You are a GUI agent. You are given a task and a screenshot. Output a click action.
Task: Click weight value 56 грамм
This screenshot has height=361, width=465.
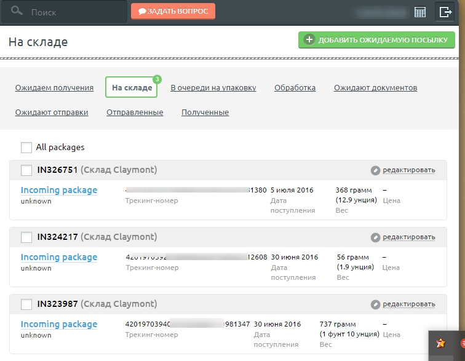(353, 257)
